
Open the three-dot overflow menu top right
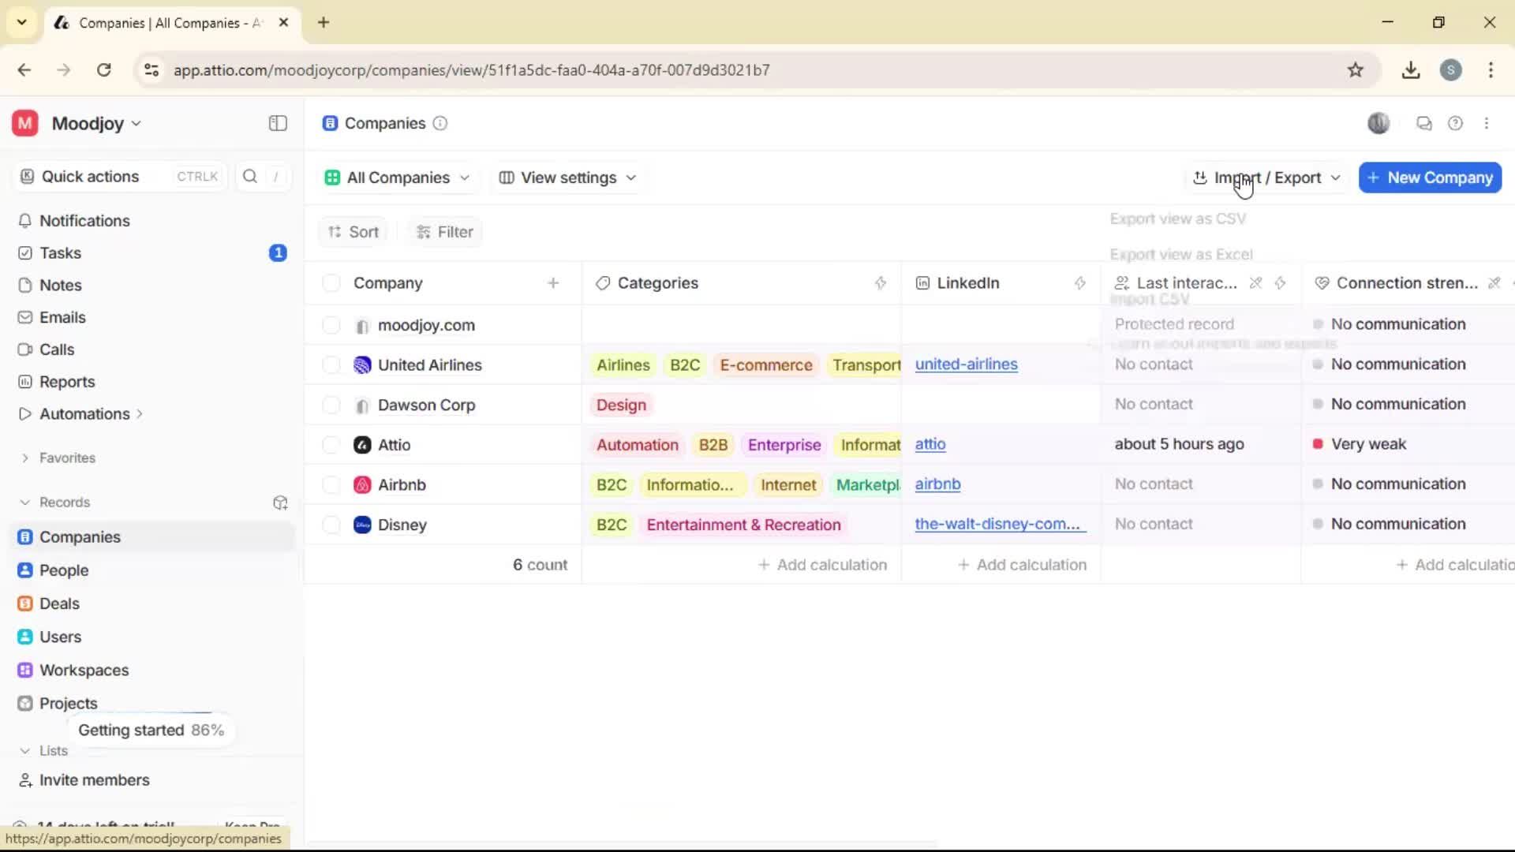(1488, 123)
